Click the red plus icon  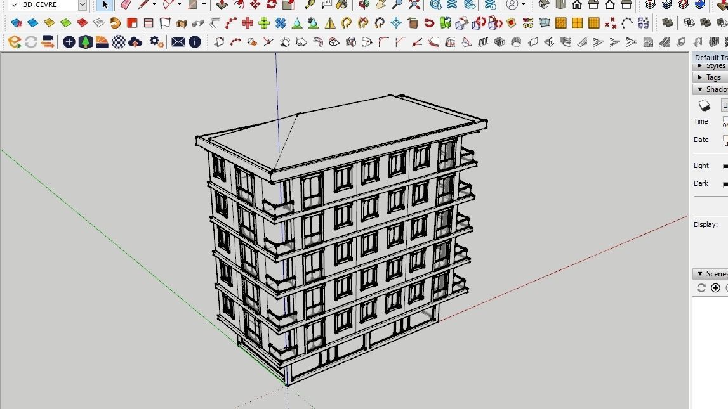coord(248,23)
